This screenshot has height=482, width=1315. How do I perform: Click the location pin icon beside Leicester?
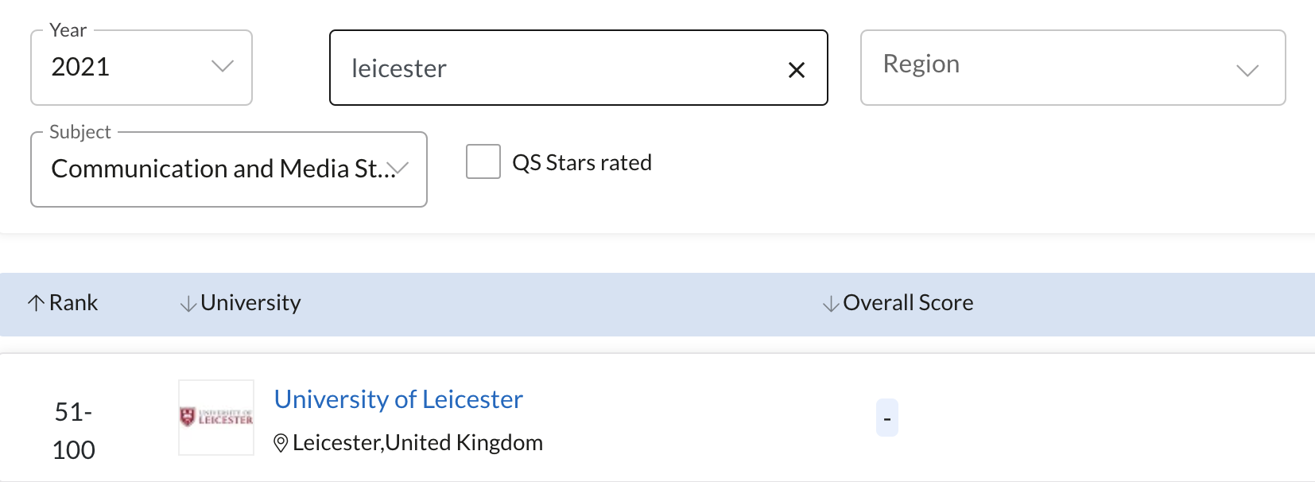pyautogui.click(x=281, y=443)
